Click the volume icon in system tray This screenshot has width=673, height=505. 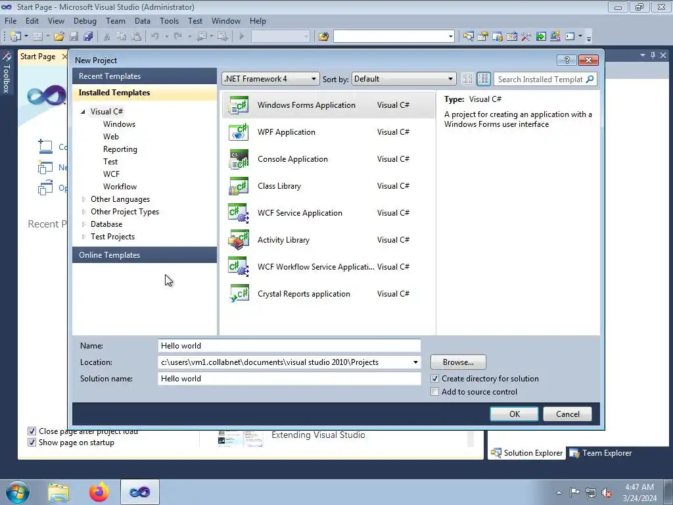pos(607,493)
